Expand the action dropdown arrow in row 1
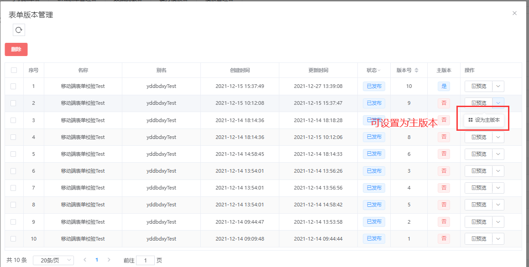The image size is (529, 267). (498, 86)
